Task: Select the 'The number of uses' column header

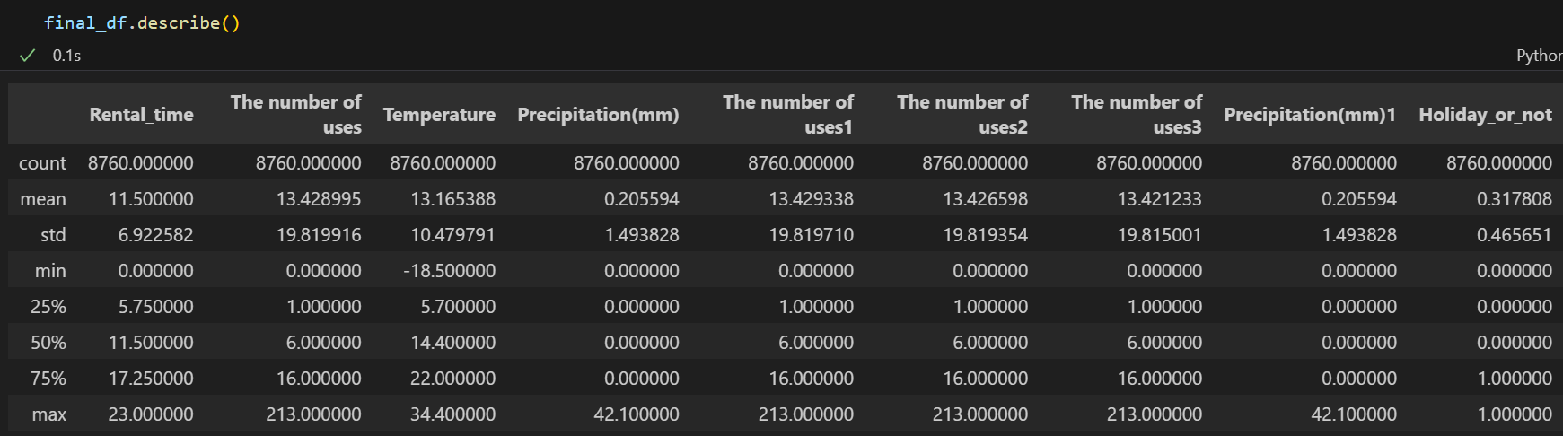Action: (x=295, y=115)
